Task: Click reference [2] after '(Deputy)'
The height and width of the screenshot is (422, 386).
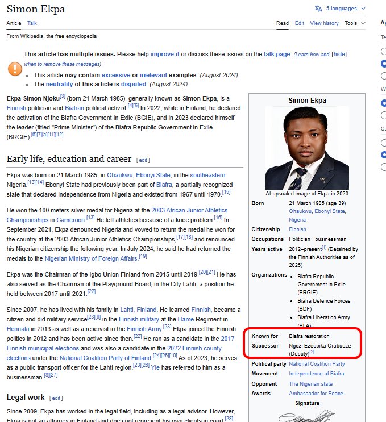Action: tap(312, 352)
